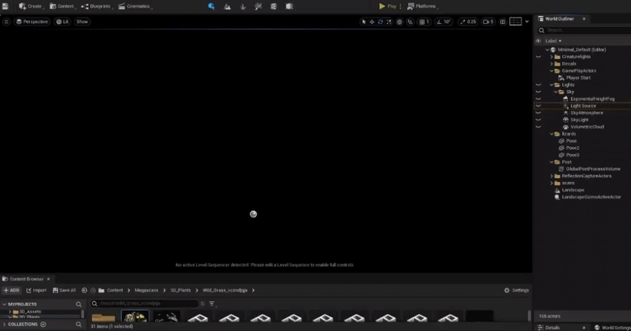Open Content Browser Settings
This screenshot has height=331, width=631.
click(x=516, y=291)
